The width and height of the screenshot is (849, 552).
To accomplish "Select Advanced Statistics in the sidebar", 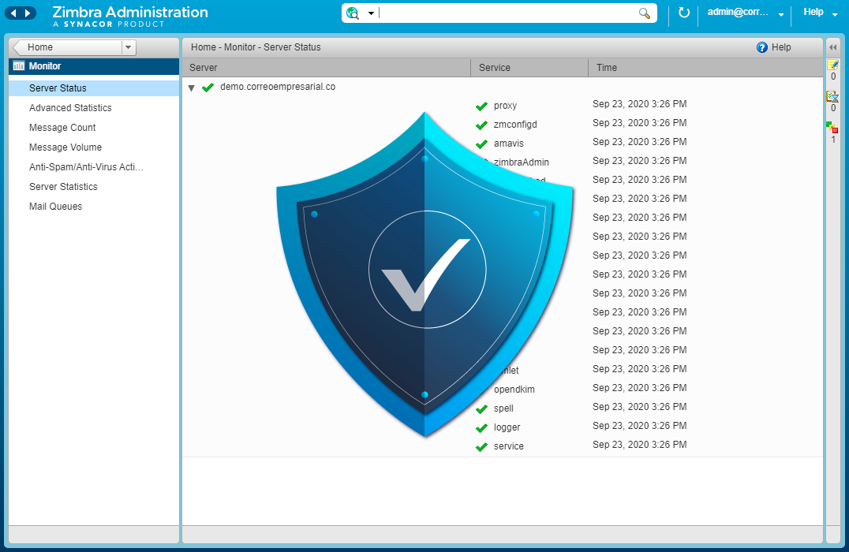I will (70, 108).
